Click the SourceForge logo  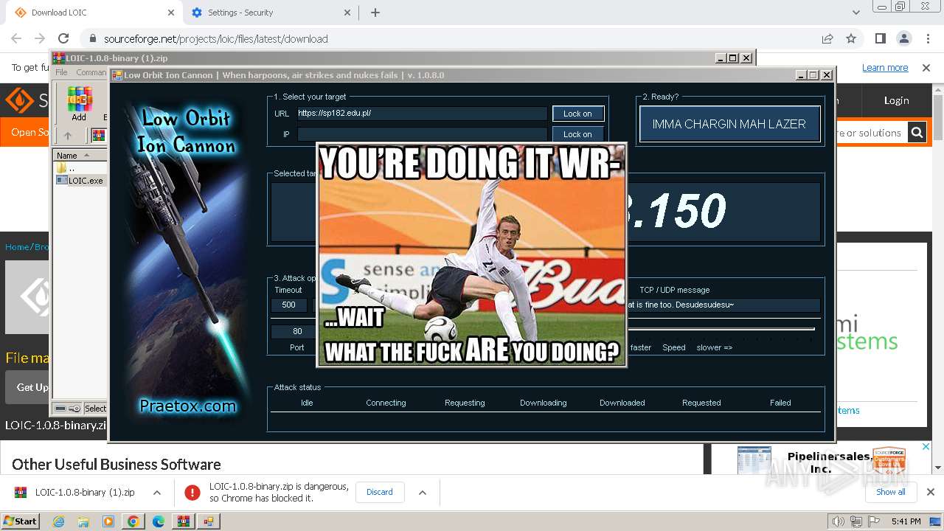(x=26, y=100)
